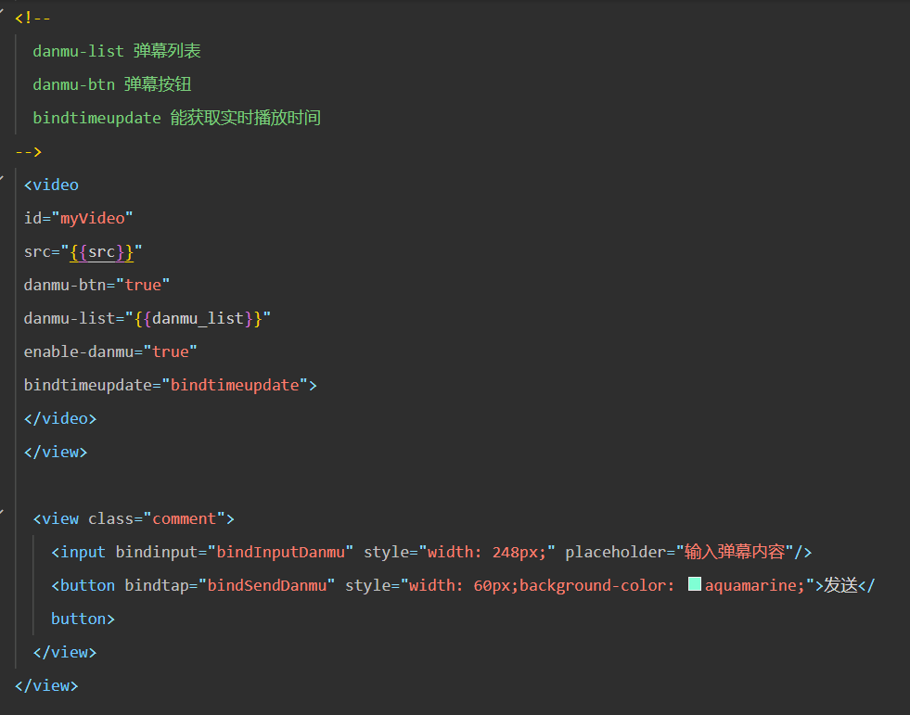Click the bindSendDanmu handler name

click(x=266, y=585)
